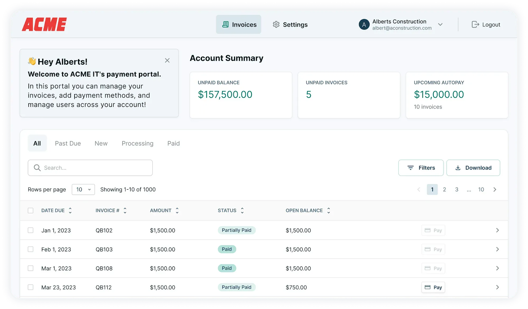
Task: Expand details for invoice QB103 via row chevron
Action: [x=498, y=249]
